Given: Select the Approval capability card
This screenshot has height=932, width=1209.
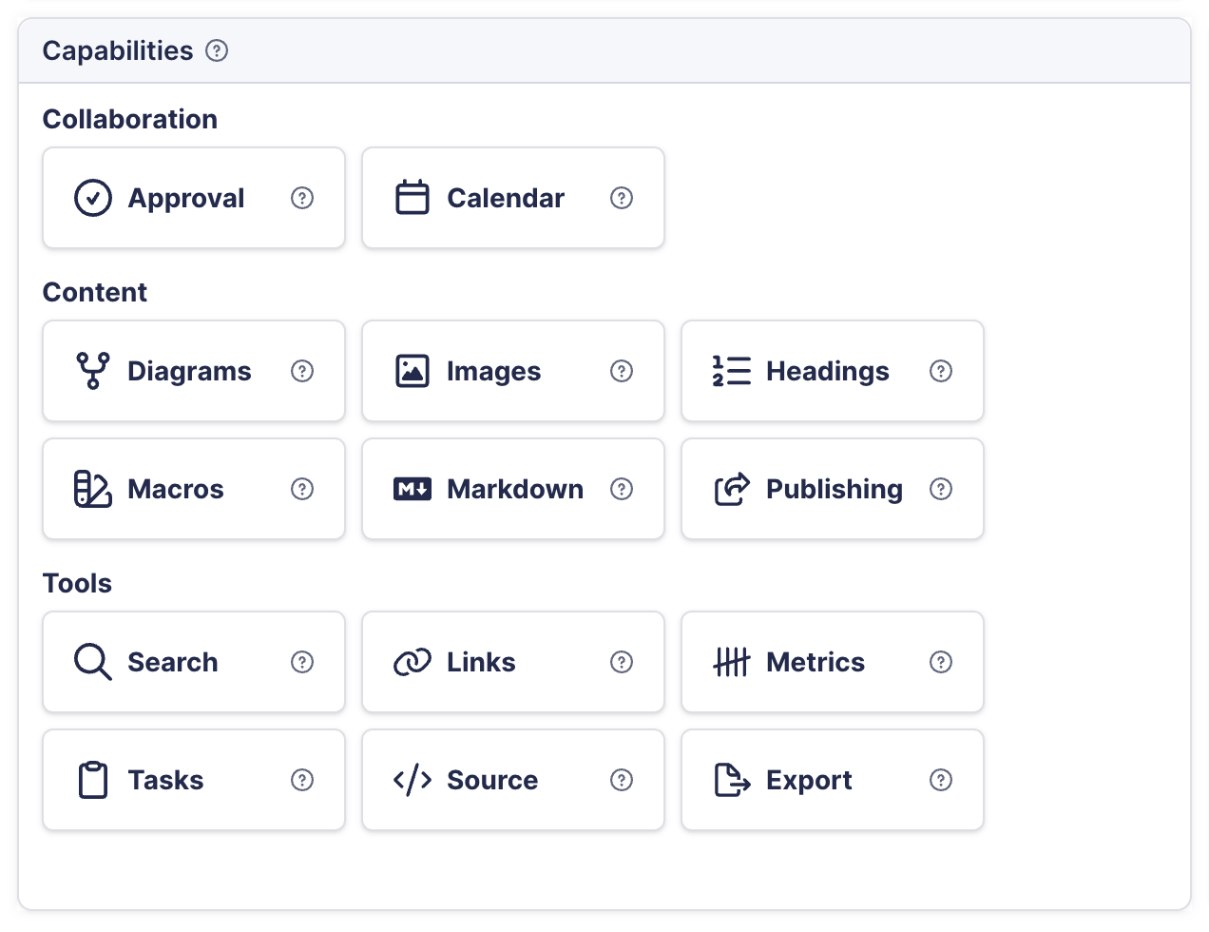Looking at the screenshot, I should 194,198.
